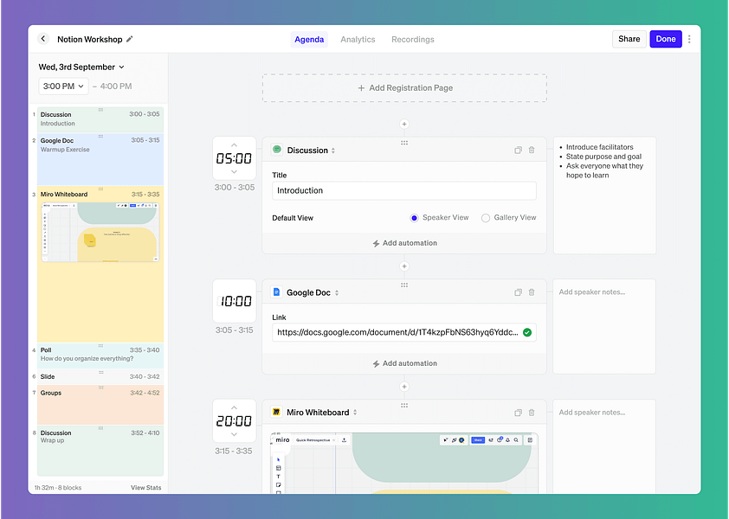This screenshot has height=519, width=729.
Task: Click speaker notes field next to Miro Whiteboard block
Action: pos(604,446)
